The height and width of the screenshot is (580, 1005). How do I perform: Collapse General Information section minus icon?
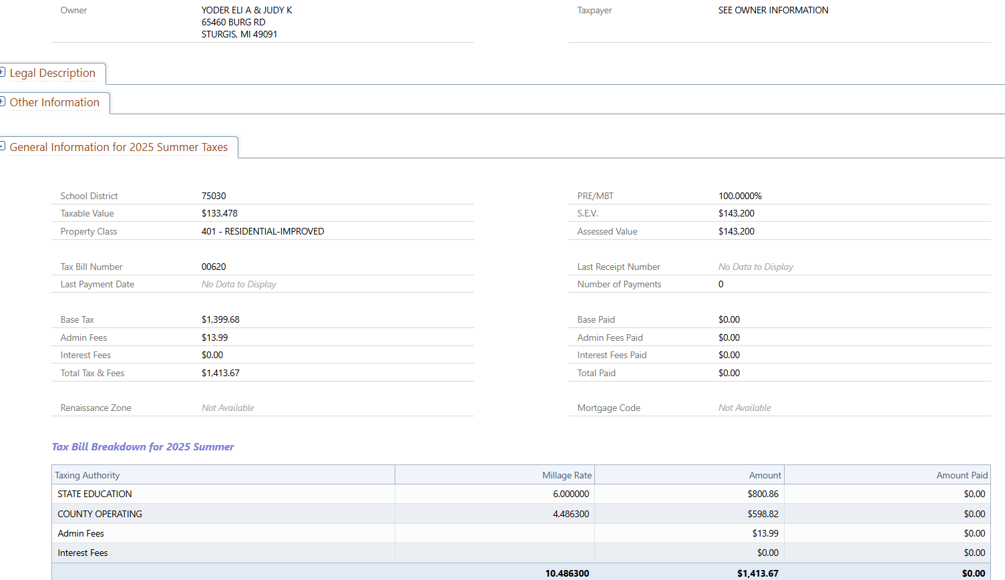coord(3,146)
